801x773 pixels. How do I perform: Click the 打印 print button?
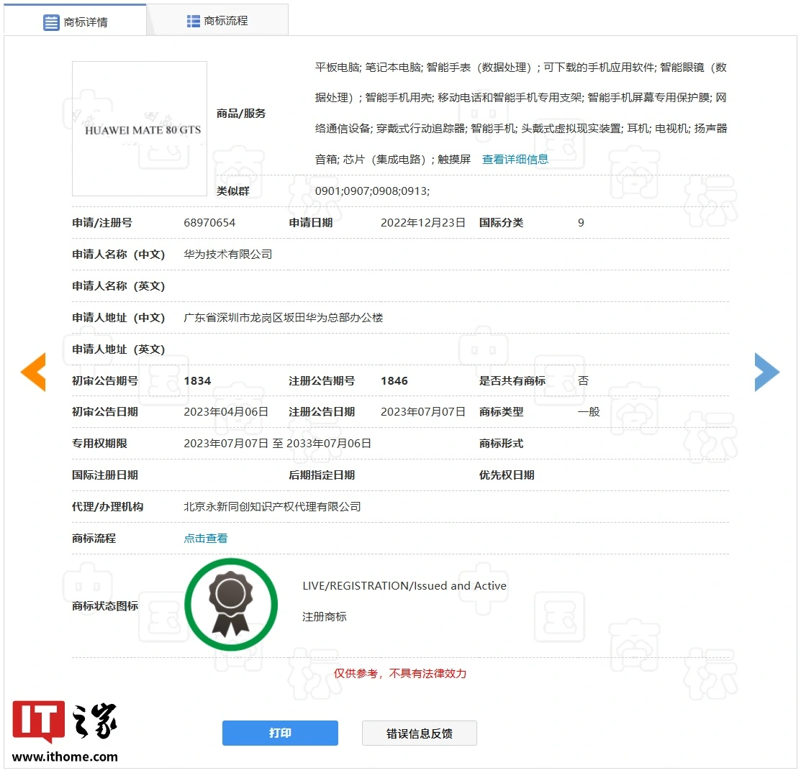click(280, 733)
